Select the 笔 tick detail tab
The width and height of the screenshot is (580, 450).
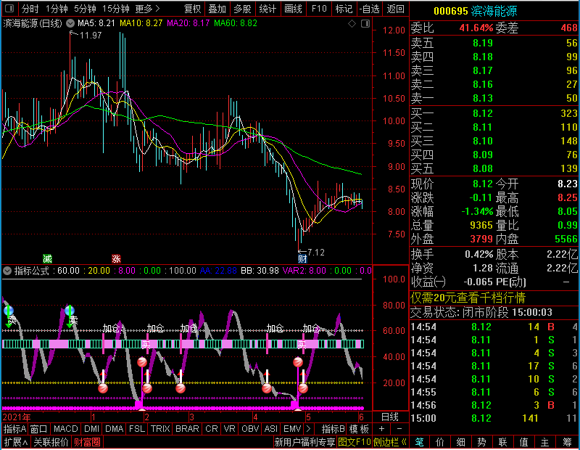click(x=419, y=442)
